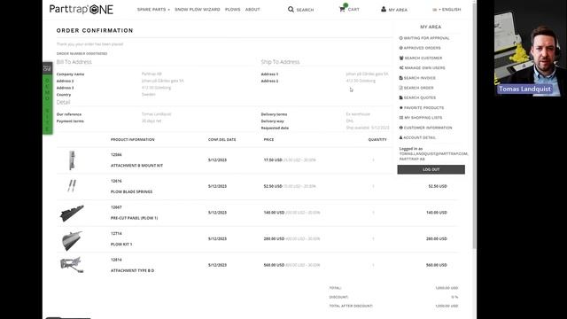The height and width of the screenshot is (319, 567).
Task: Open Approved Orders link
Action: pos(422,48)
